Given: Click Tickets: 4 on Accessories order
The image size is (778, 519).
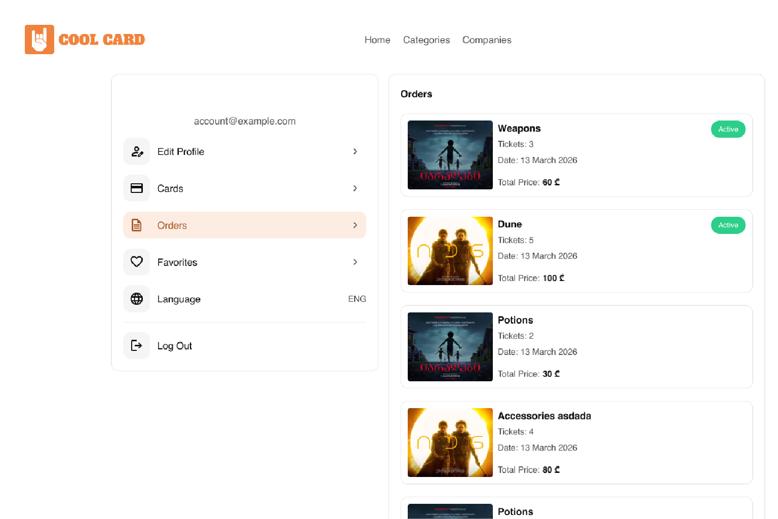Looking at the screenshot, I should coord(516,431).
